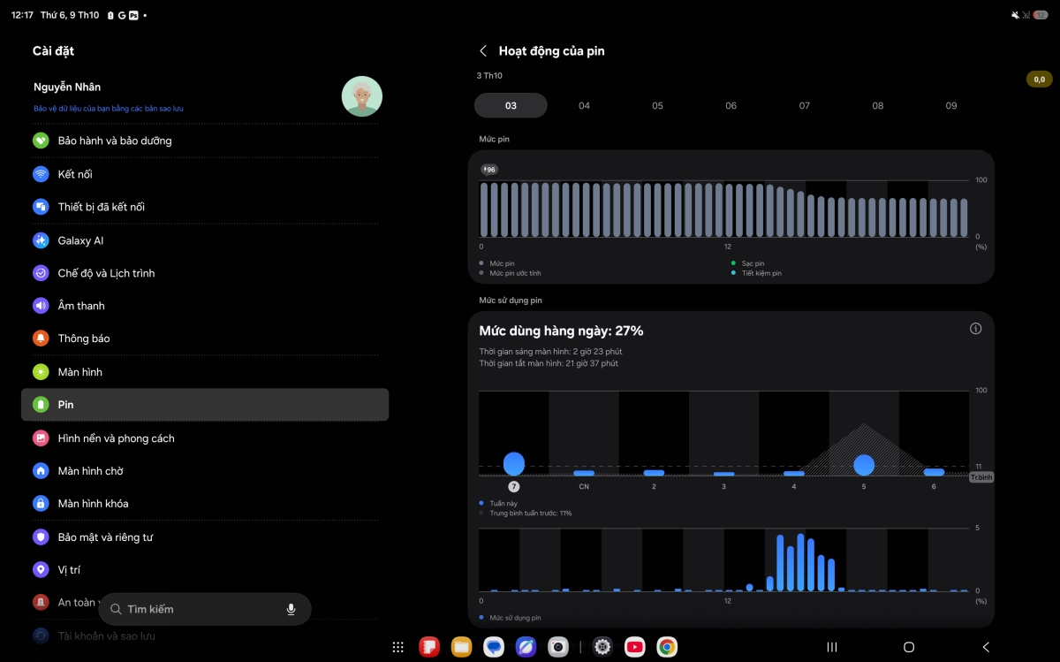Screen dimensions: 1060x662
Task: Launch Samsung Internet browser from taskbar
Action: [x=526, y=647]
